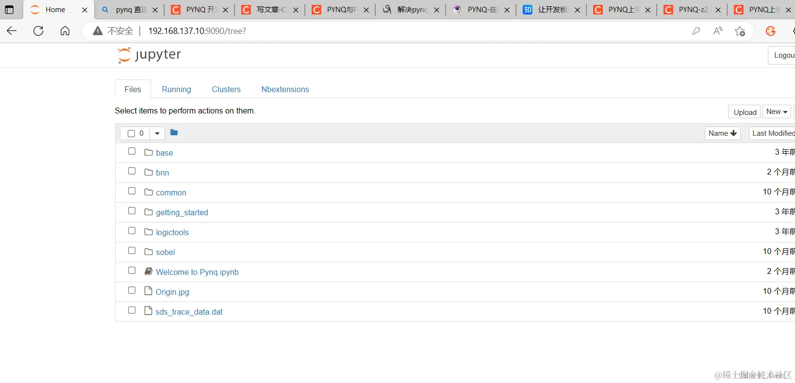Open the selection type dropdown arrow
Image resolution: width=795 pixels, height=383 pixels.
tap(157, 133)
